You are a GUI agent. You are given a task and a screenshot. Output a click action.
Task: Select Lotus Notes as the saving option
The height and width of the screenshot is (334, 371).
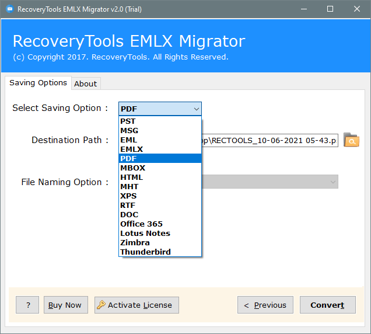pos(160,233)
